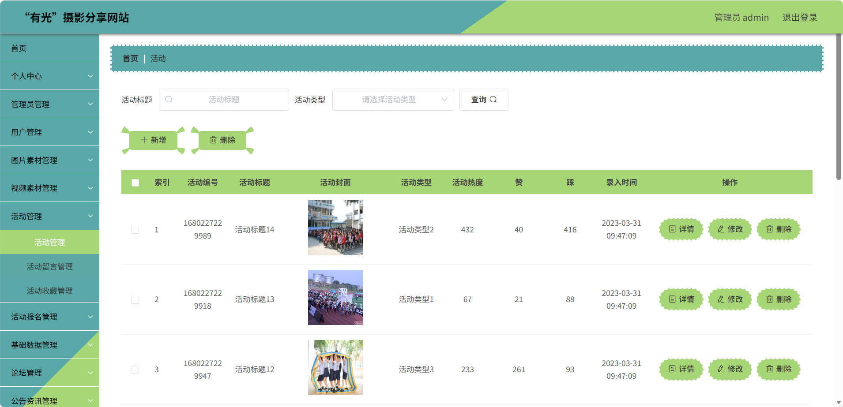Viewport: 843px width, 407px height.
Task: Click the trash icon on the top 删除 button
Action: point(214,140)
